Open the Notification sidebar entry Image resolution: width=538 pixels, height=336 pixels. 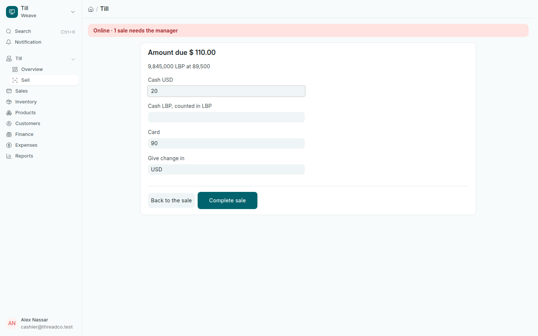41,42
